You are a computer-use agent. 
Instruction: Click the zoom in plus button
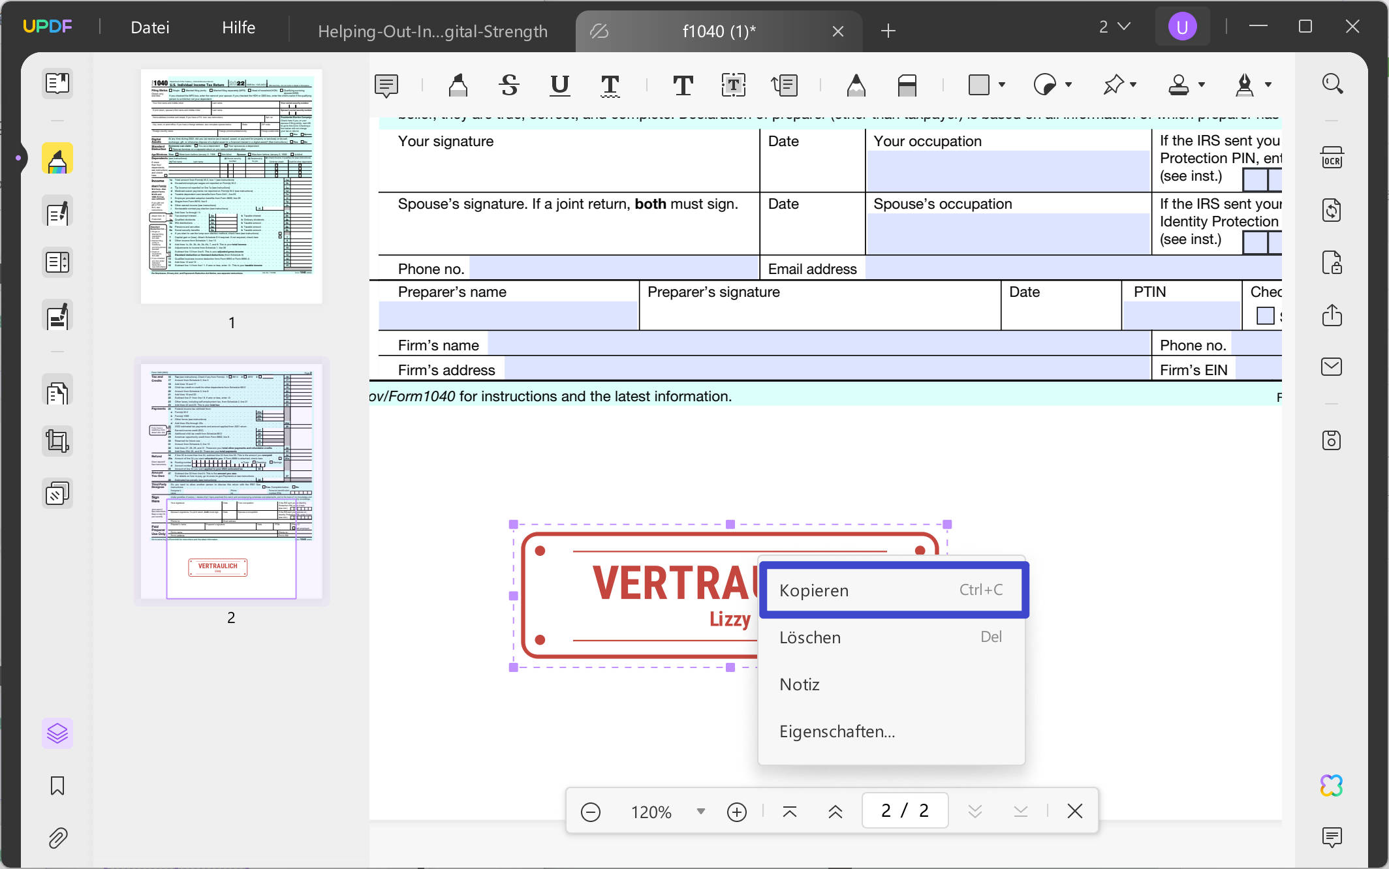click(x=736, y=812)
